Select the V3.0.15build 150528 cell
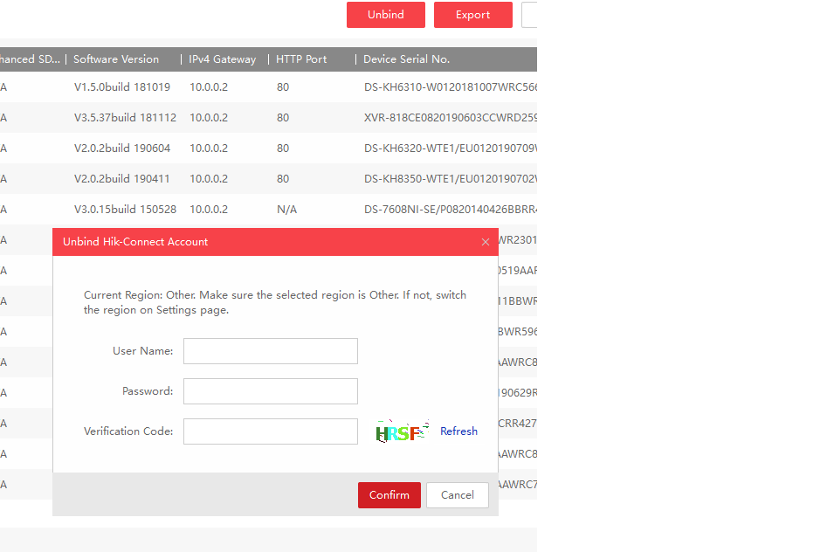The width and height of the screenshot is (834, 552). (x=125, y=210)
